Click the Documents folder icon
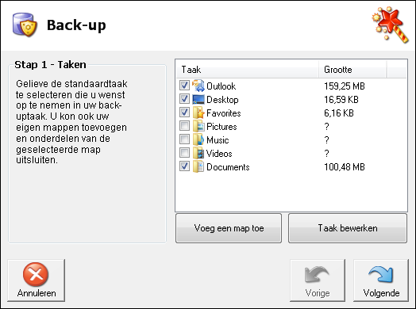This screenshot has width=416, height=309. [x=198, y=167]
